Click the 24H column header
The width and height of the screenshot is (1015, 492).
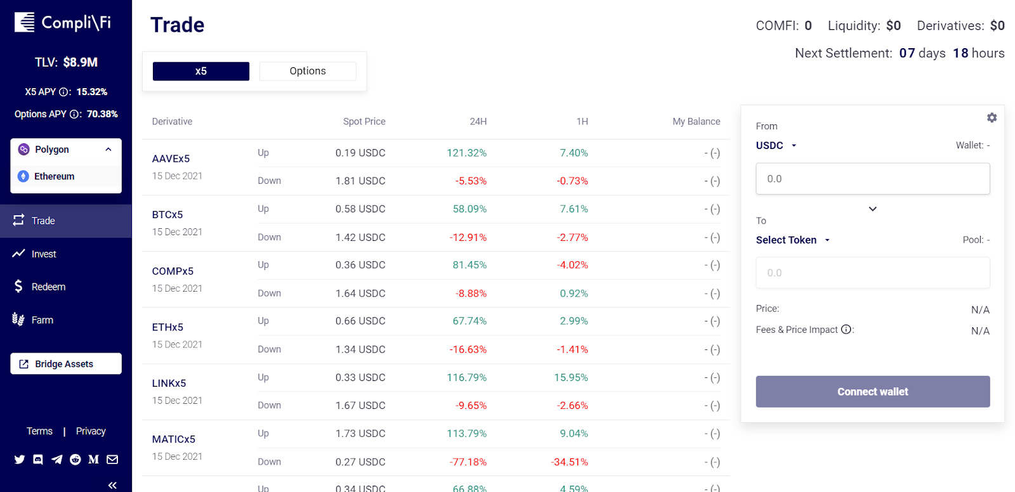tap(478, 122)
